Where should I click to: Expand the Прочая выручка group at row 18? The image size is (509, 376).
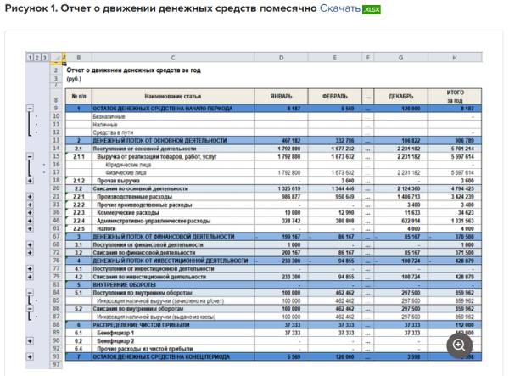coord(31,180)
